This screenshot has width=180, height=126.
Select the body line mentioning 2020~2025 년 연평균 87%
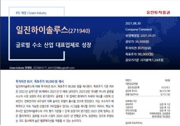[x=65, y=116]
